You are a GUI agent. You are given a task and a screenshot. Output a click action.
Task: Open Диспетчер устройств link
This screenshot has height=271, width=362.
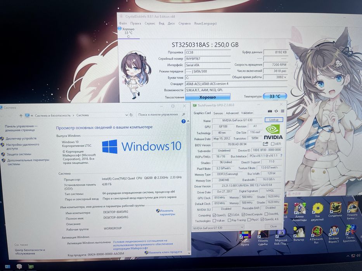point(21,138)
